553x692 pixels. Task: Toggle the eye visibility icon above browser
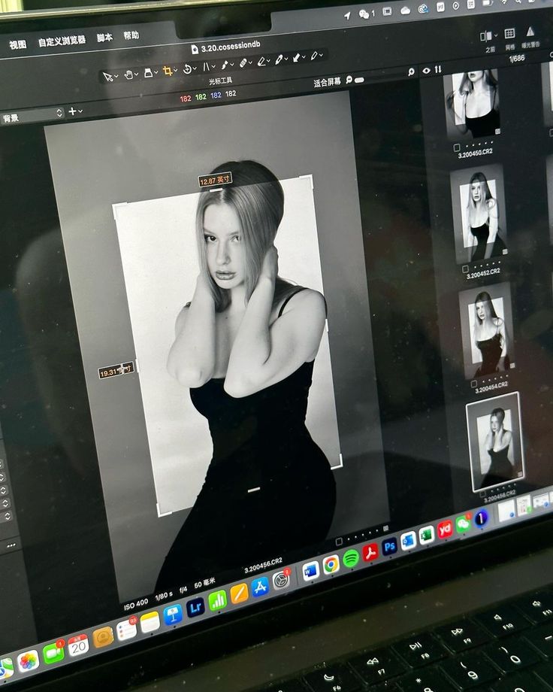click(426, 71)
